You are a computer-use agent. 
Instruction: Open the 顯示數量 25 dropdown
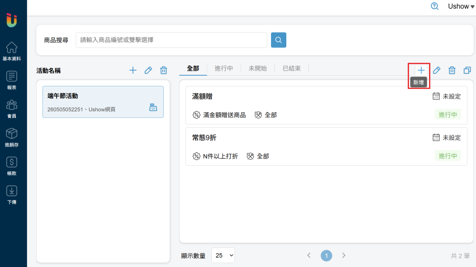(223, 255)
